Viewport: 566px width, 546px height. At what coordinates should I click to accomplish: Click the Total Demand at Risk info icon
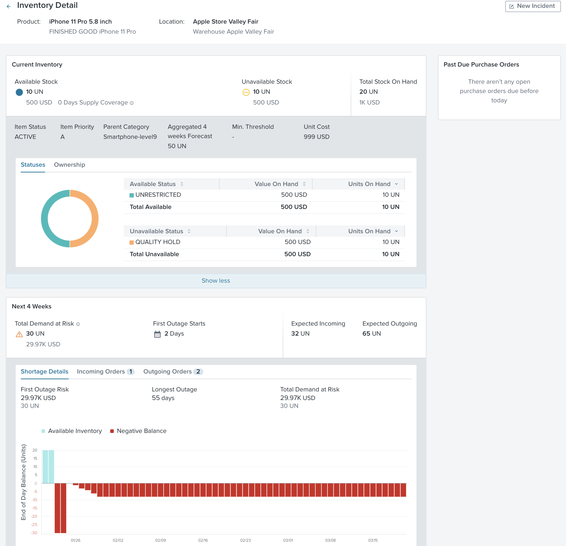(x=78, y=324)
